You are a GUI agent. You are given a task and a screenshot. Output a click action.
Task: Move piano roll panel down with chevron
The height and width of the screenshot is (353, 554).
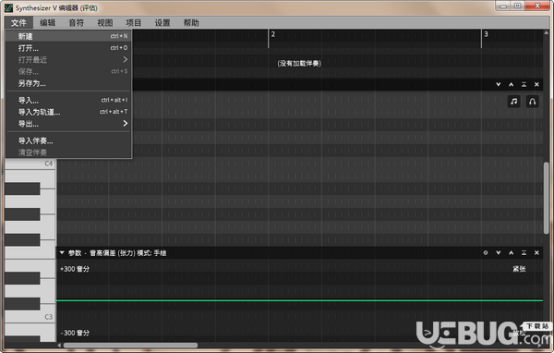pyautogui.click(x=499, y=84)
